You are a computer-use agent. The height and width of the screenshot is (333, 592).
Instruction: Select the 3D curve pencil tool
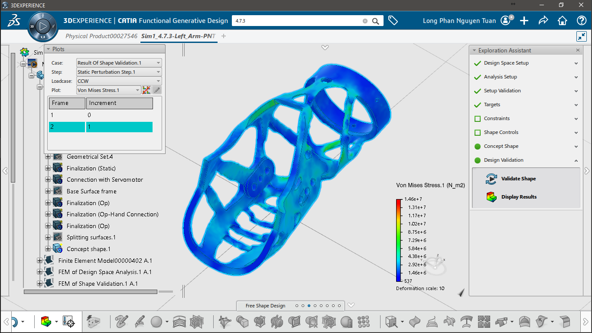click(122, 322)
